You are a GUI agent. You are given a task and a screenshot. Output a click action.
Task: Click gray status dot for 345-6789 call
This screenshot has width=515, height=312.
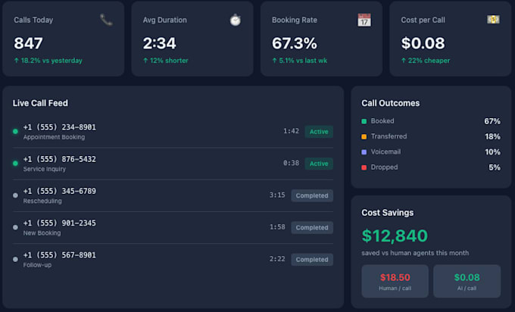click(15, 195)
